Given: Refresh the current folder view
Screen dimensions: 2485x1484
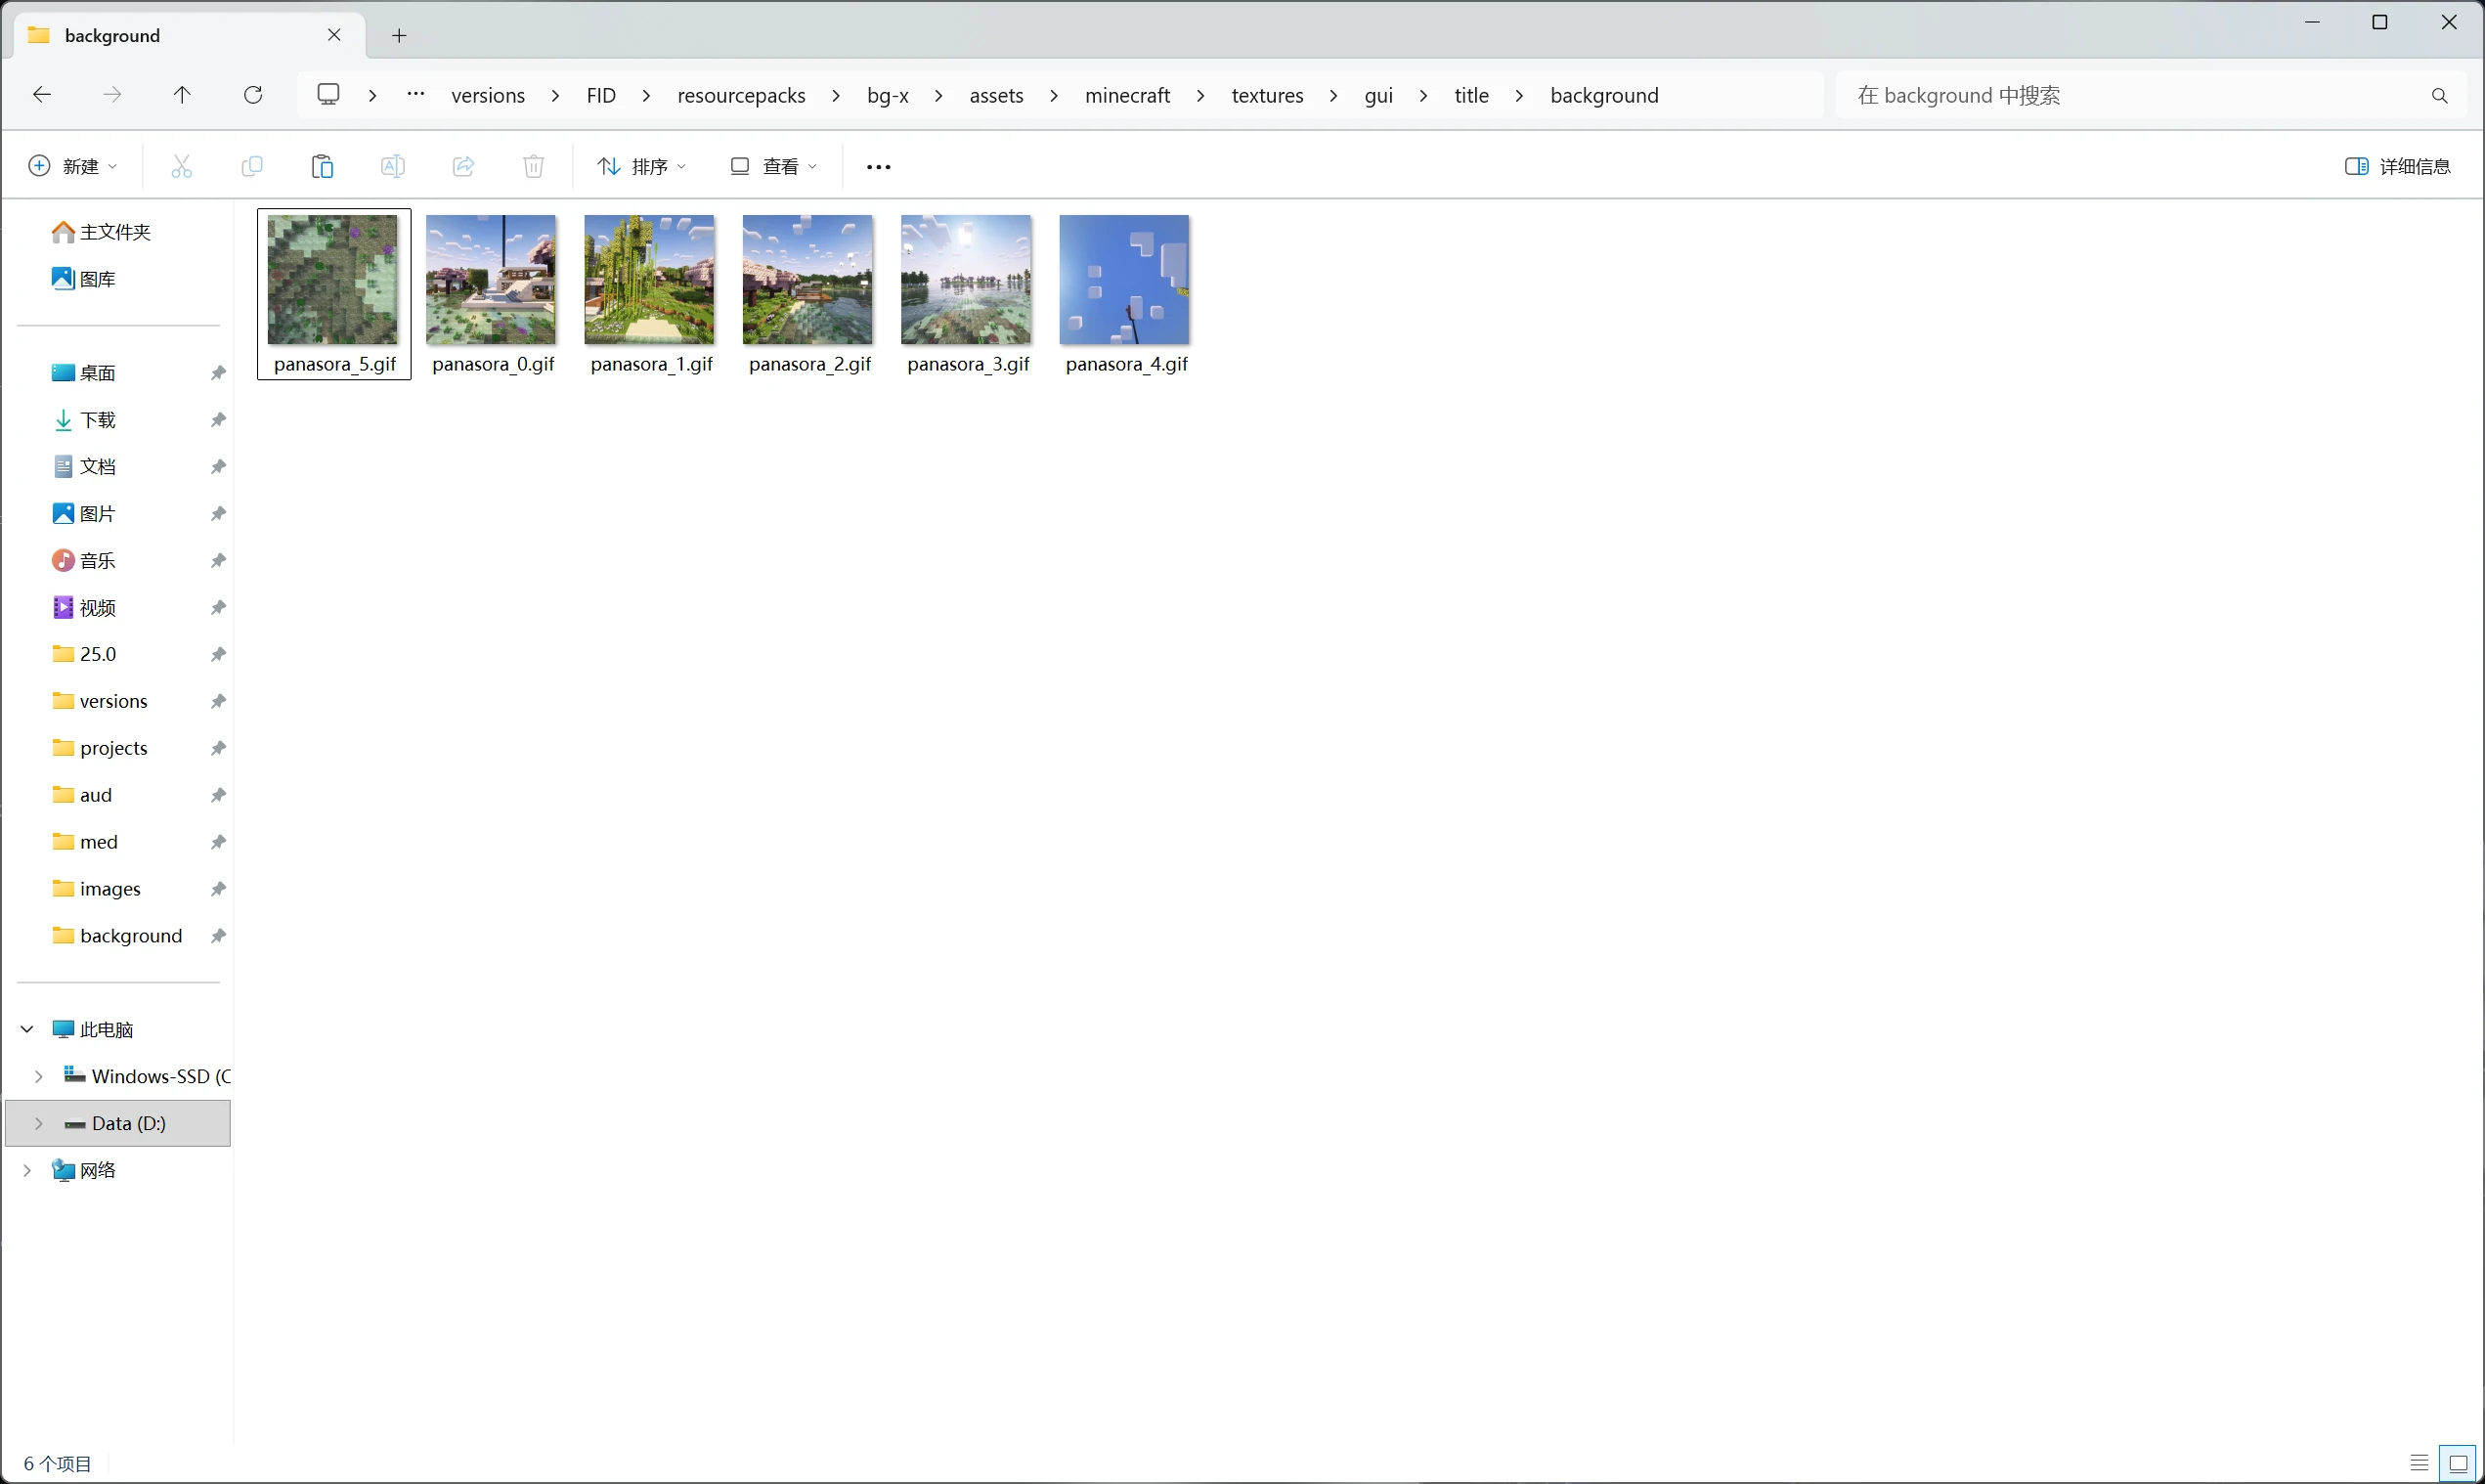Looking at the screenshot, I should [x=253, y=95].
